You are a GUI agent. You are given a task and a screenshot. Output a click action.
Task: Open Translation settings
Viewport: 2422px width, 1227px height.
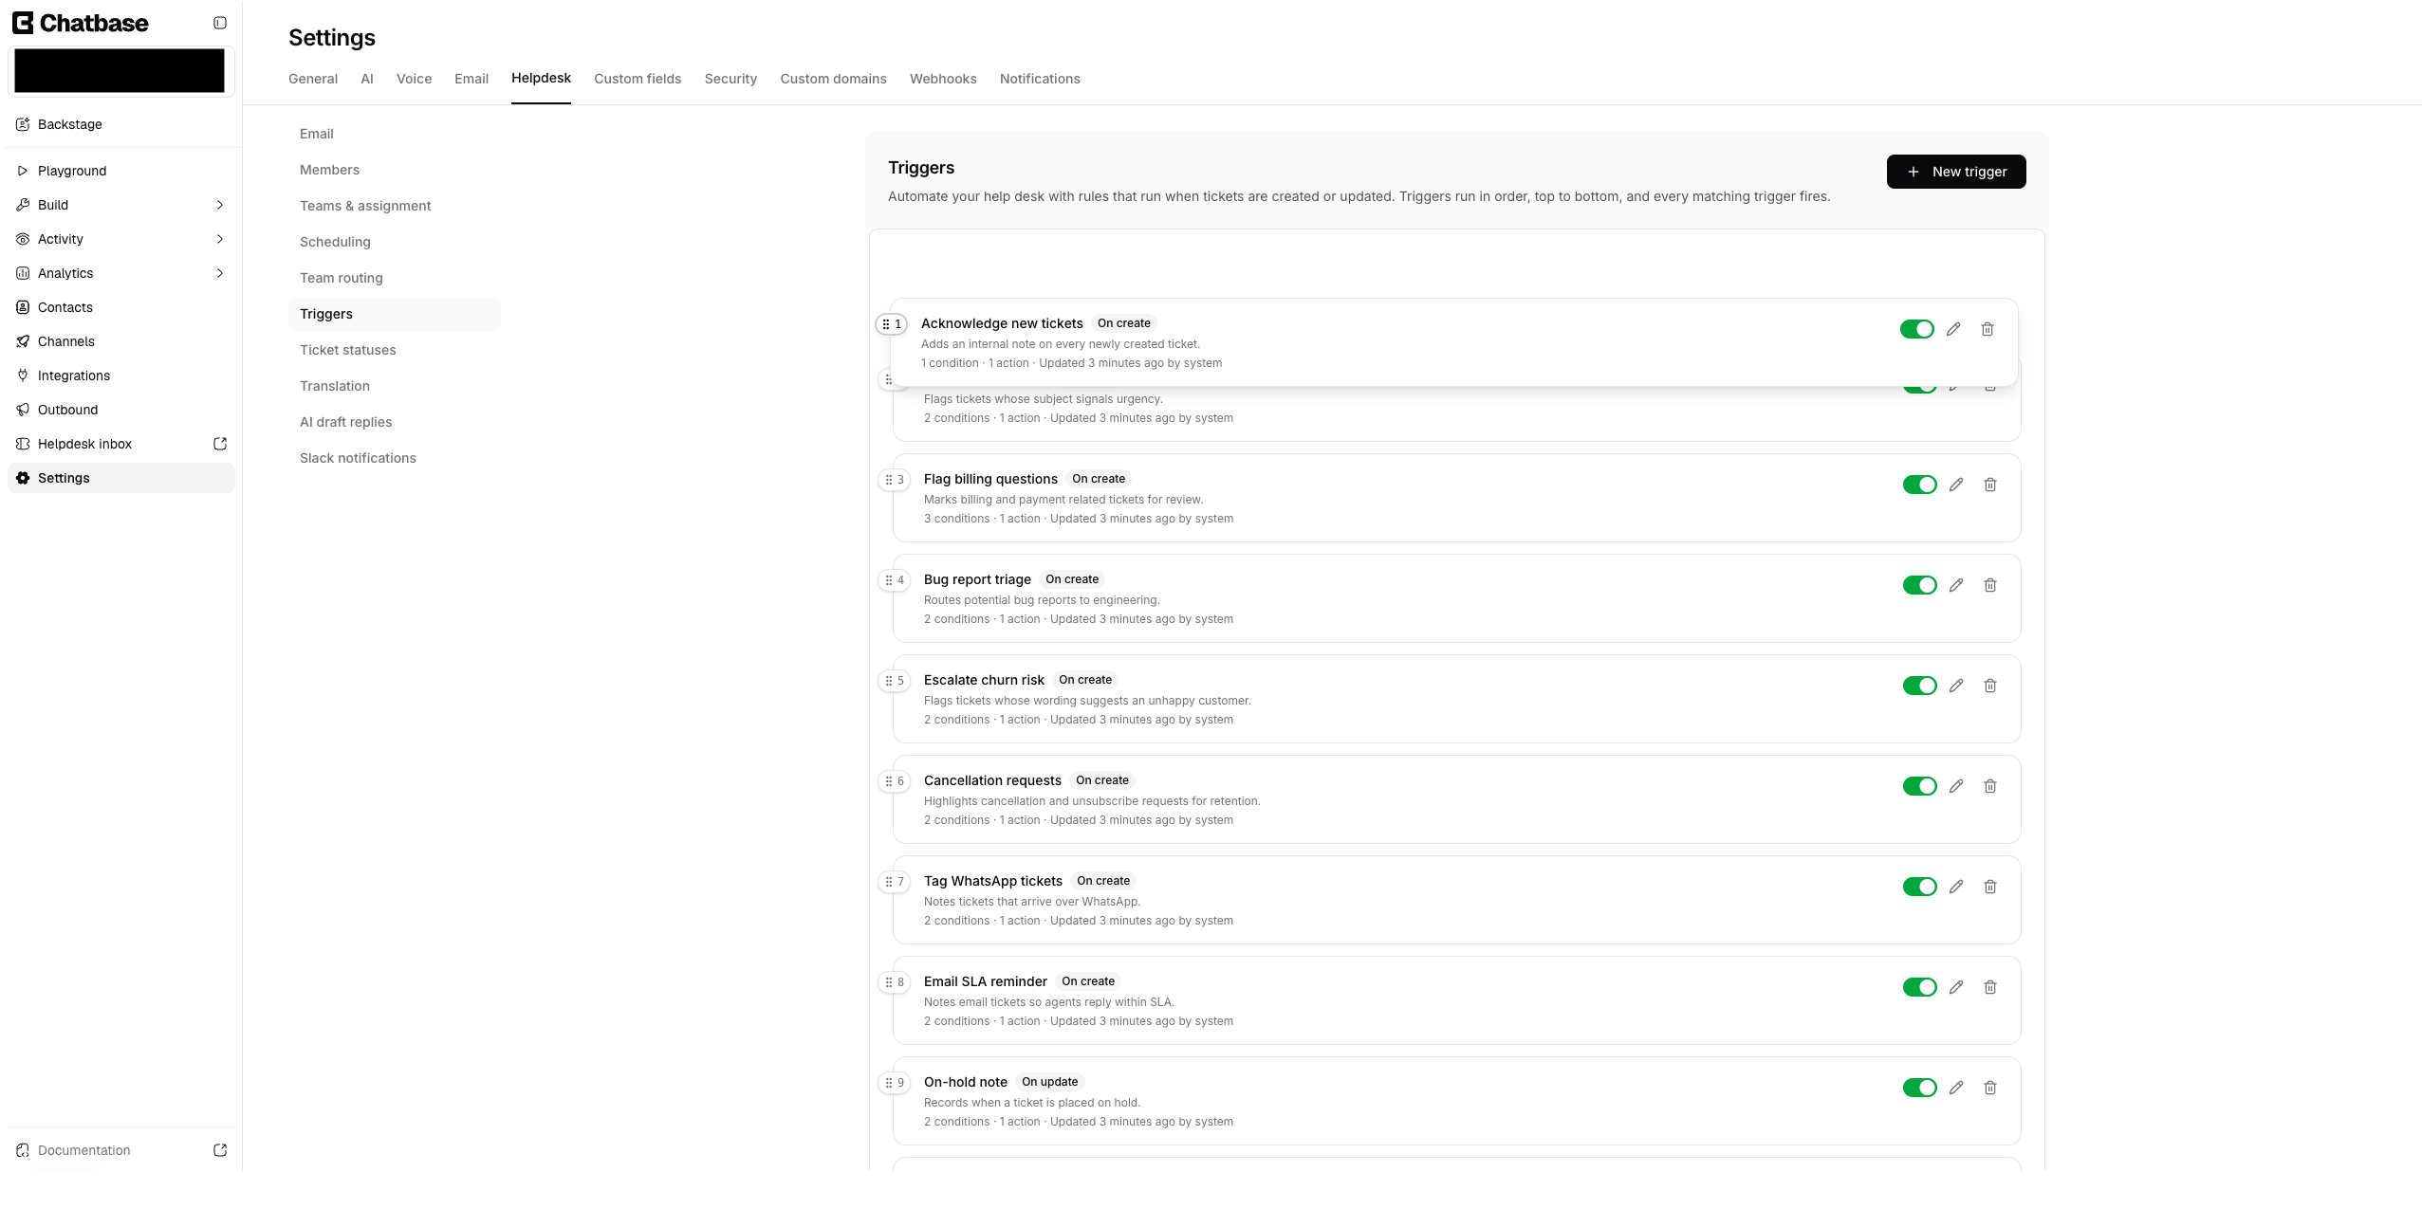395,386
